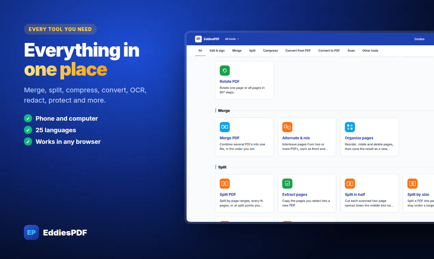434x259 pixels.
Task: Click the Merge PDF blue icon
Action: (x=225, y=127)
